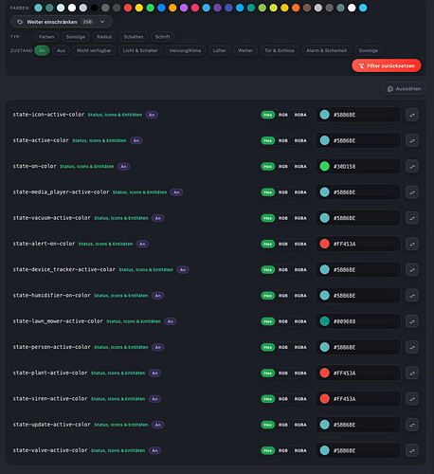Click the swap icon for state-icon-active-color
Viewport: 434px width, 474px height.
tap(412, 115)
